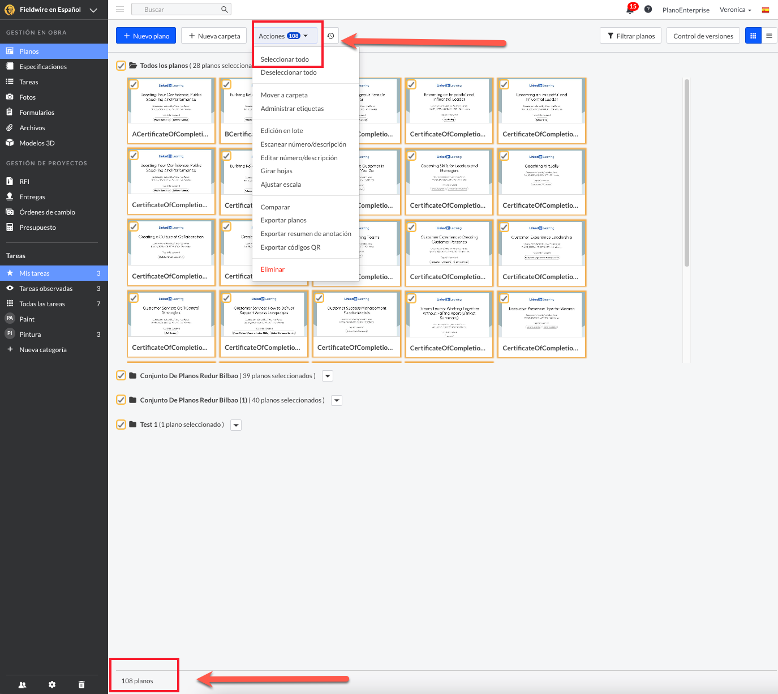Focus the Buscar search field
The image size is (778, 694).
(181, 10)
